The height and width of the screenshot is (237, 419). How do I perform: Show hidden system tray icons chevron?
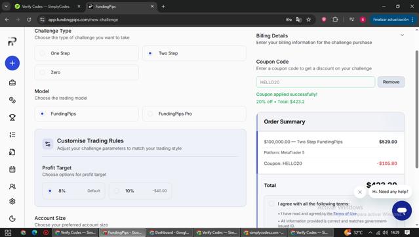click(x=370, y=232)
